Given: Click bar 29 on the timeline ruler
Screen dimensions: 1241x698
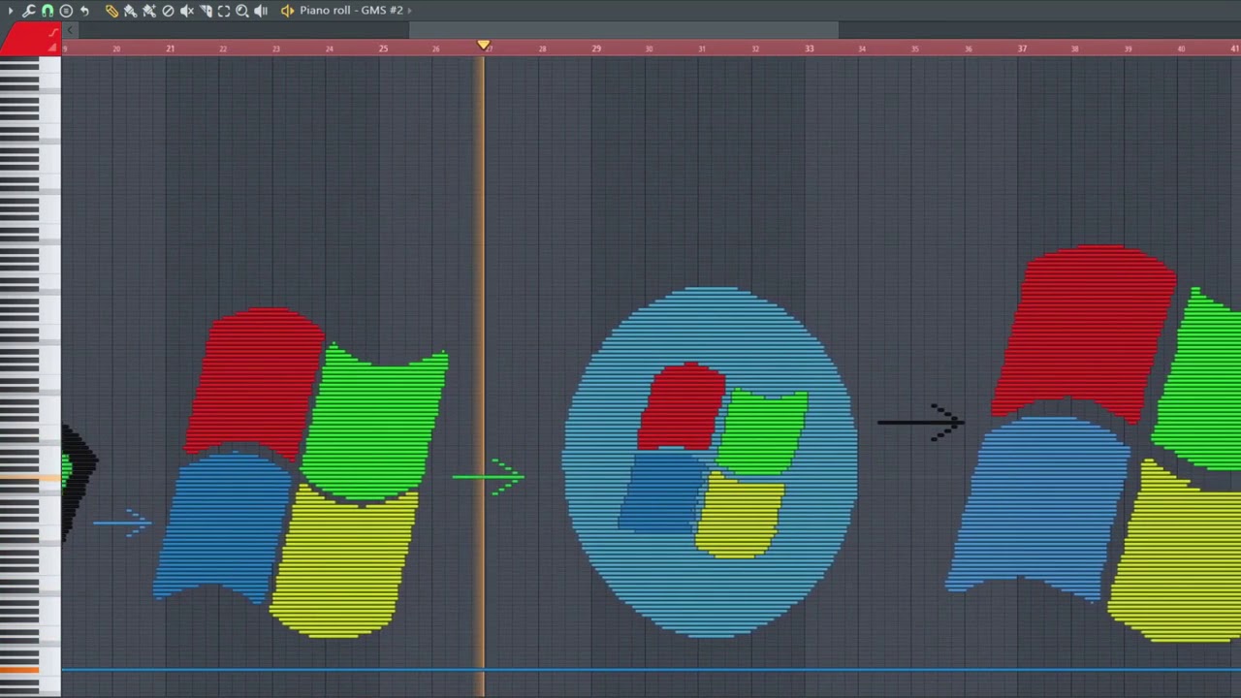Looking at the screenshot, I should coord(596,48).
